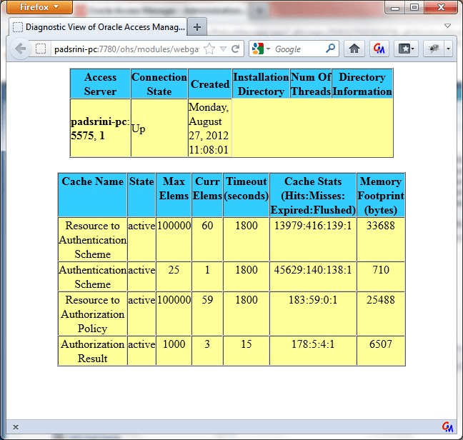
Task: Click the 'Connection State' column header
Action: 159,84
